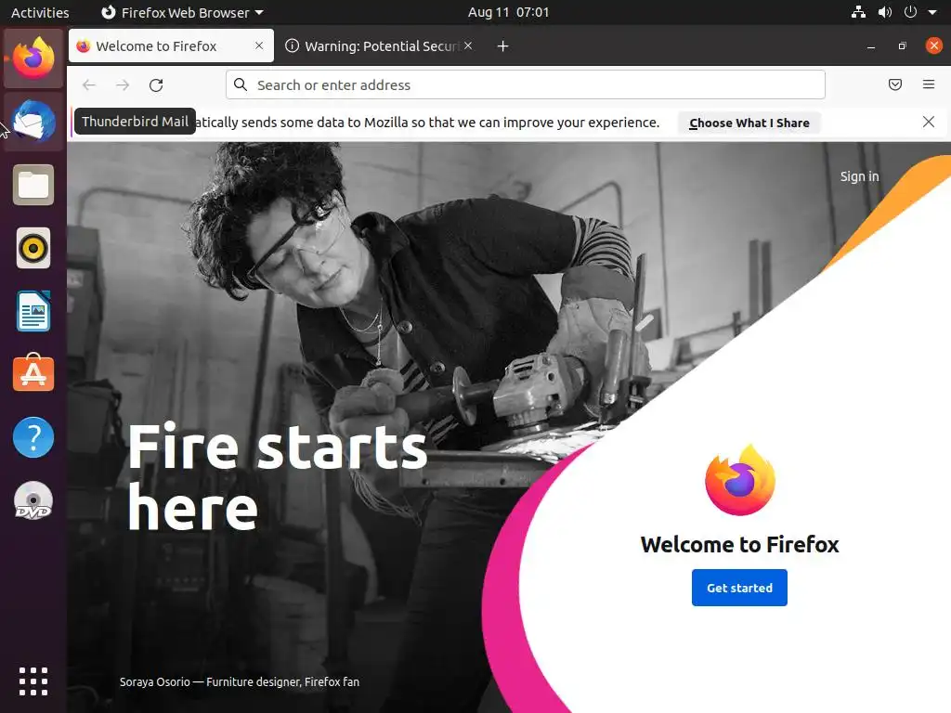Click the Choose What I Share button
The height and width of the screenshot is (713, 951).
(749, 123)
